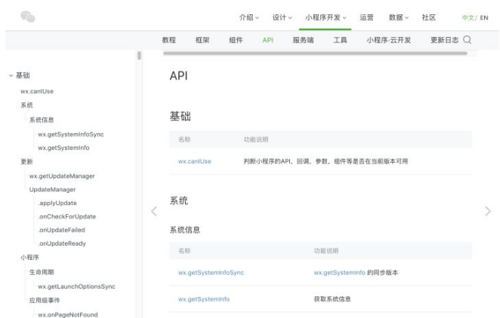Open .applyUpdate in the sidebar
This screenshot has width=500, height=318.
click(x=57, y=203)
